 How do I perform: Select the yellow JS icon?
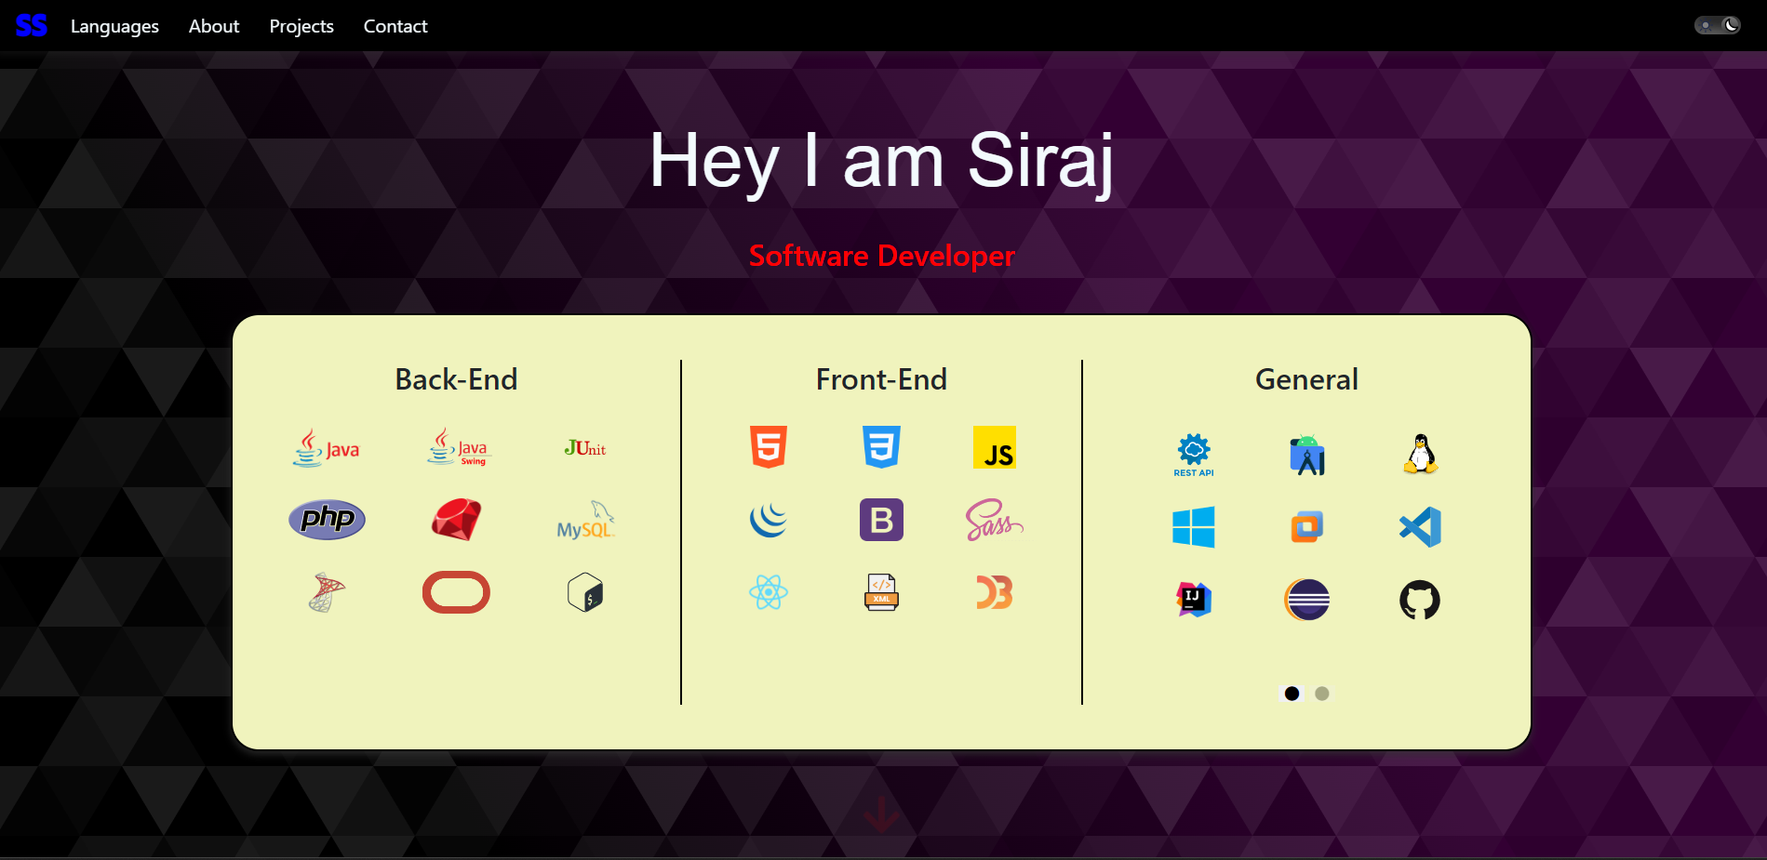tap(994, 447)
